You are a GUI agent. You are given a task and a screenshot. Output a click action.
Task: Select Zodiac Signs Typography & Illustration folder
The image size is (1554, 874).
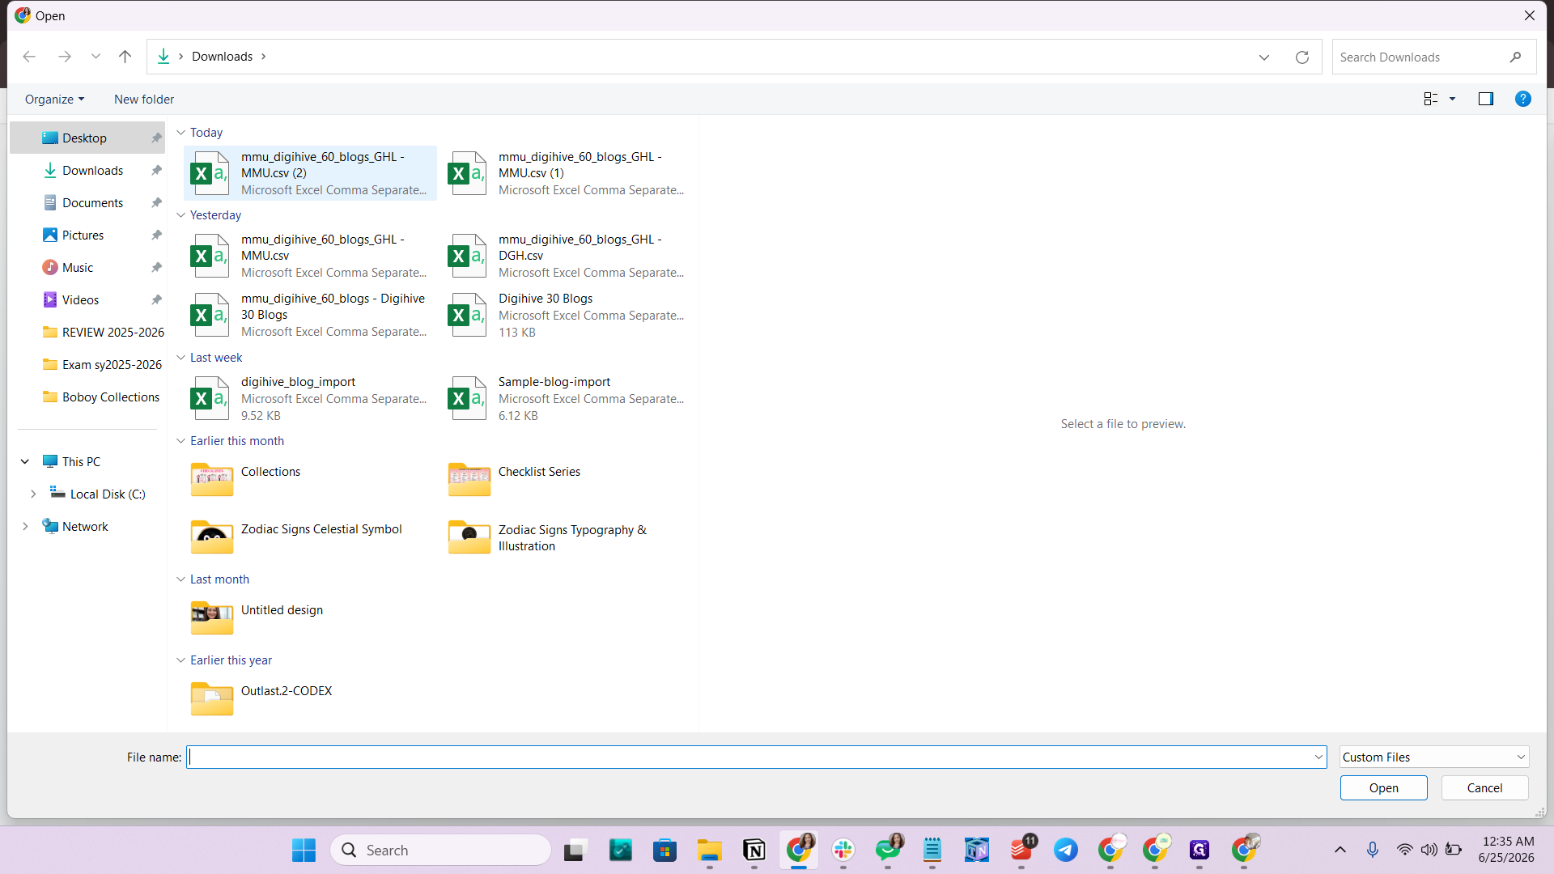(x=567, y=537)
